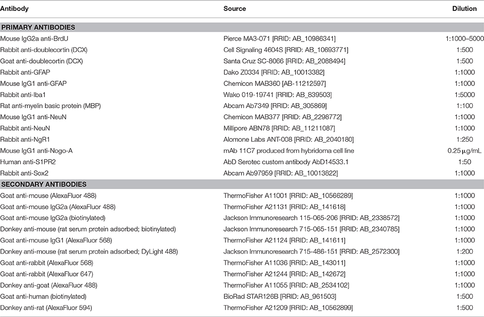Viewport: 484px width, 317px height.
Task: Click AbD Serotec custom antibody entry
Action: click(286, 162)
